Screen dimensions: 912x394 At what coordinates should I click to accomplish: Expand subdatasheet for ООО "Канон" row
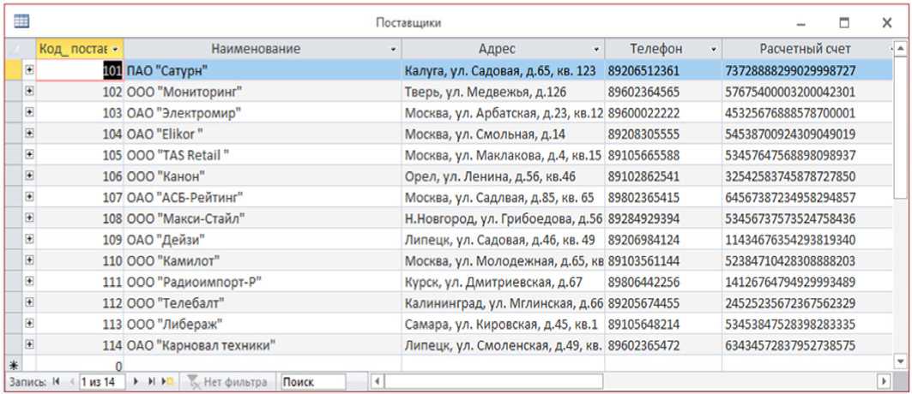point(30,176)
